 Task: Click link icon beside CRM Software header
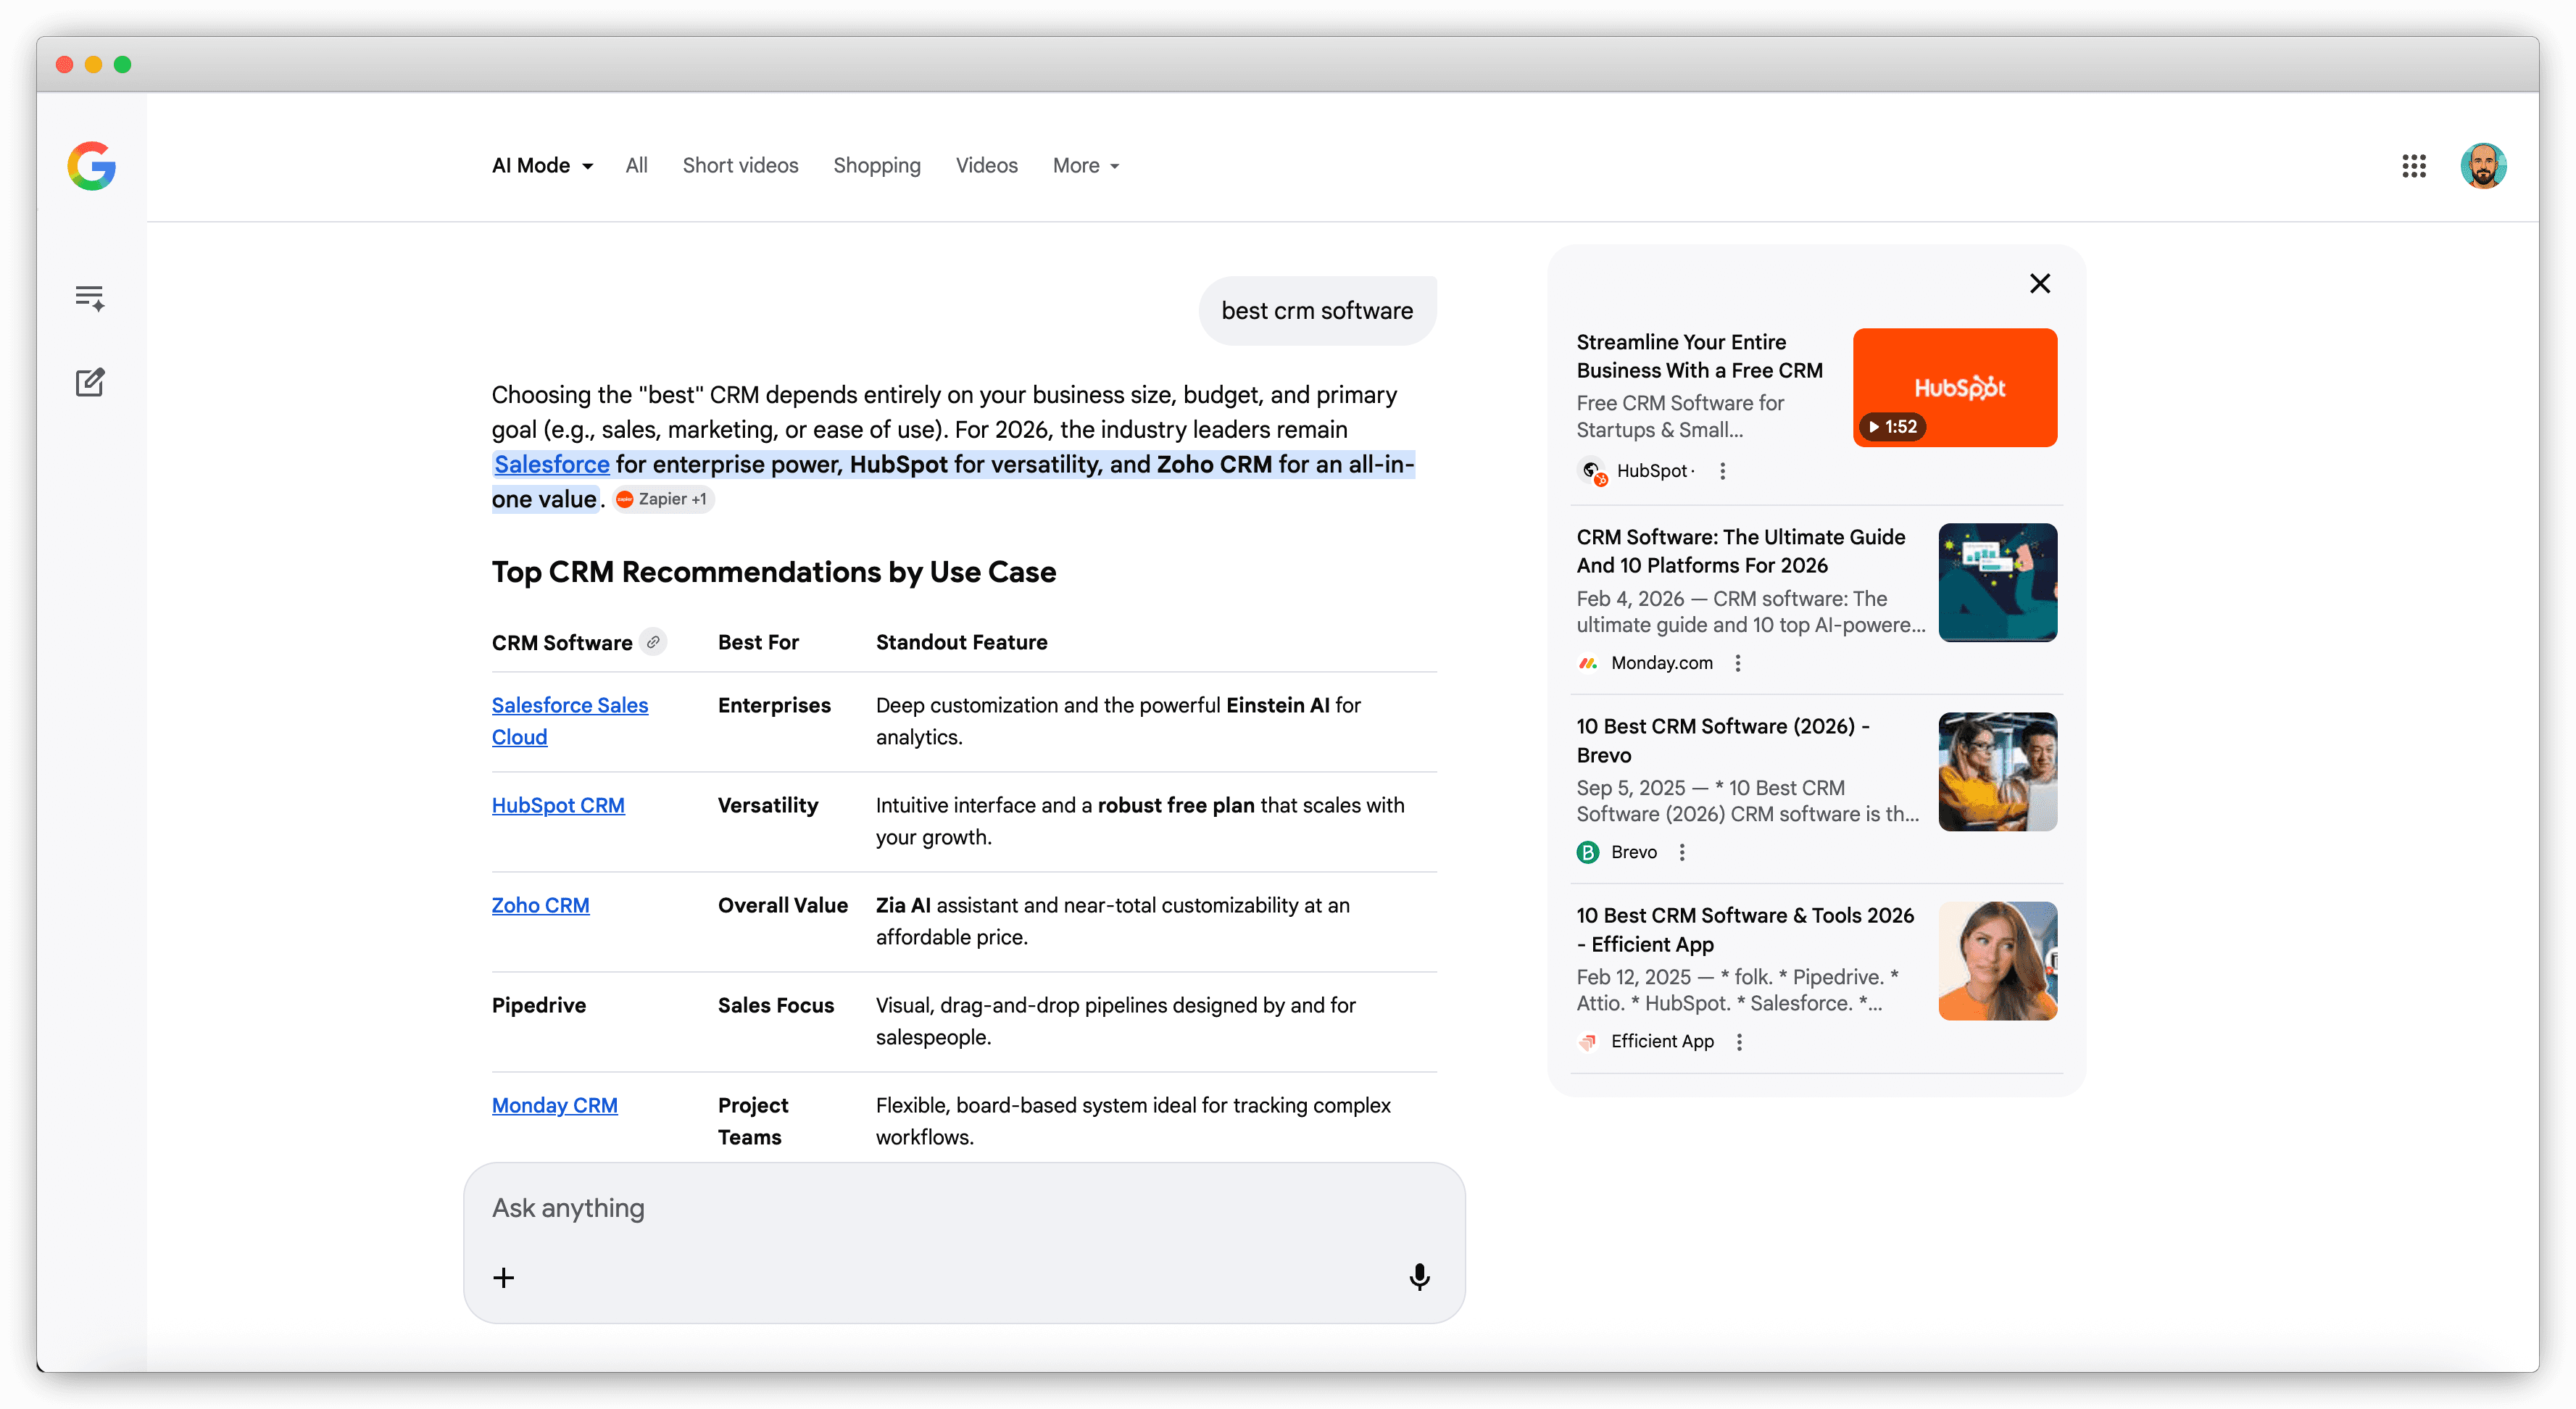coord(653,642)
